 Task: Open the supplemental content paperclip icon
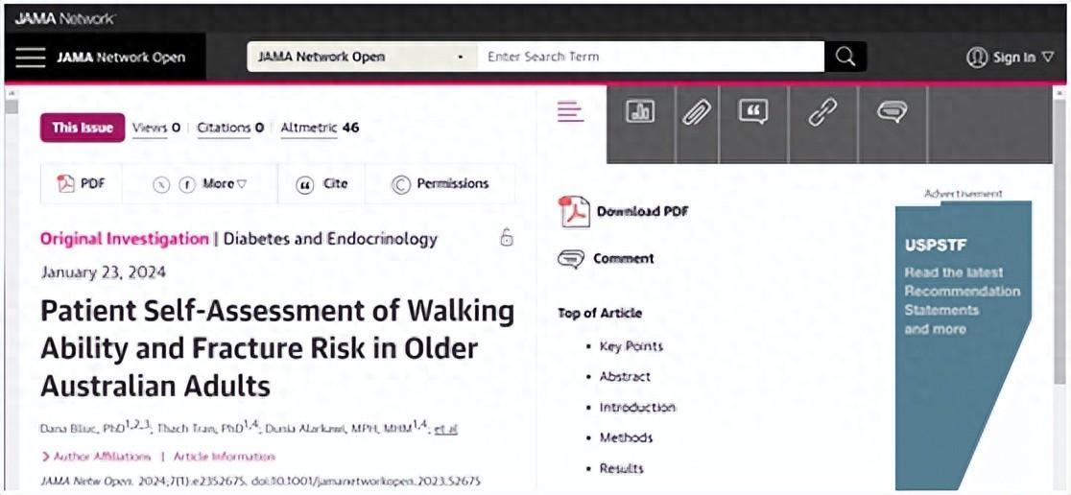pyautogui.click(x=696, y=112)
